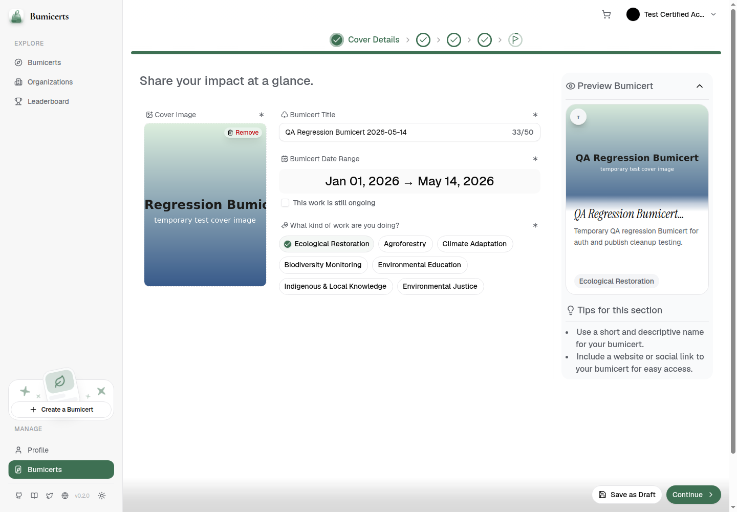The width and height of the screenshot is (737, 512).
Task: Open the Twitter bird icon
Action: click(x=50, y=496)
